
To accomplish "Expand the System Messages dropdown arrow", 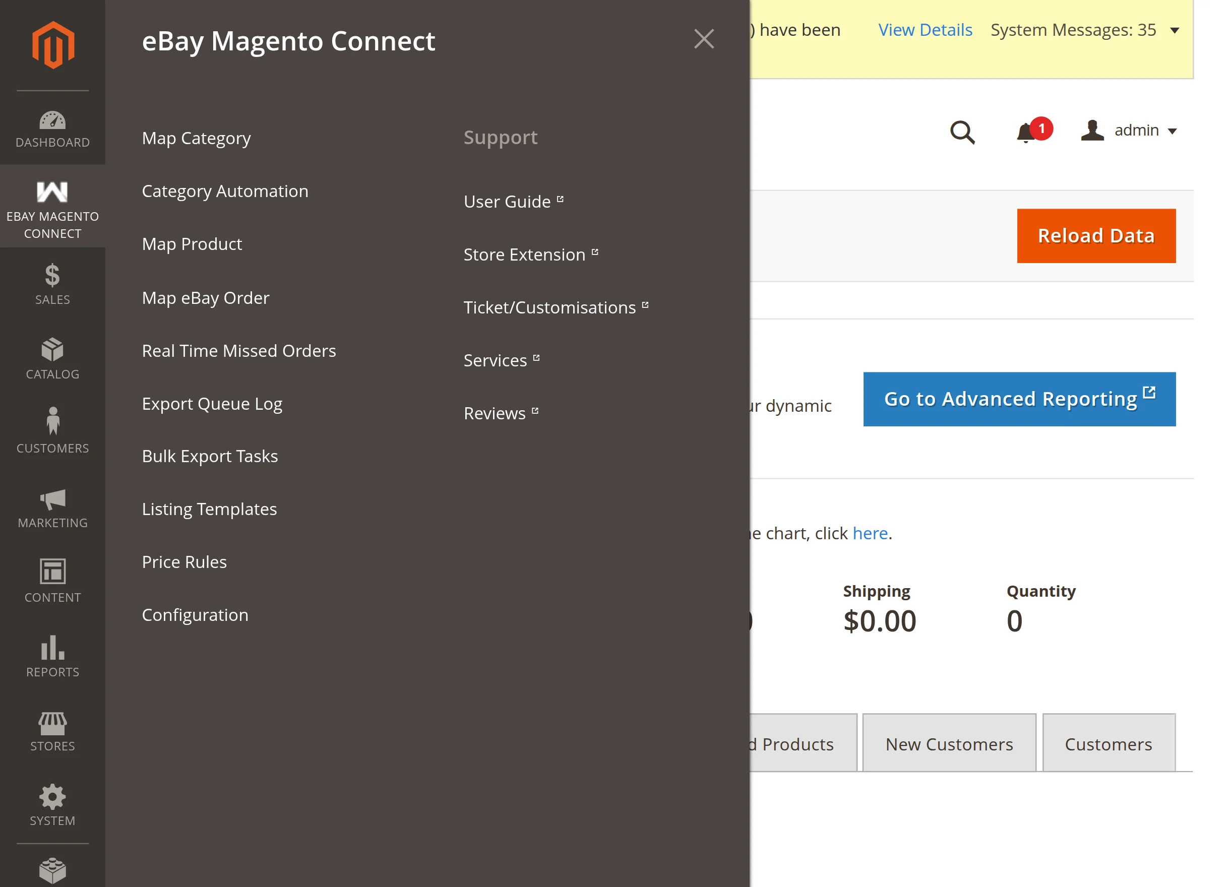I will coord(1175,30).
